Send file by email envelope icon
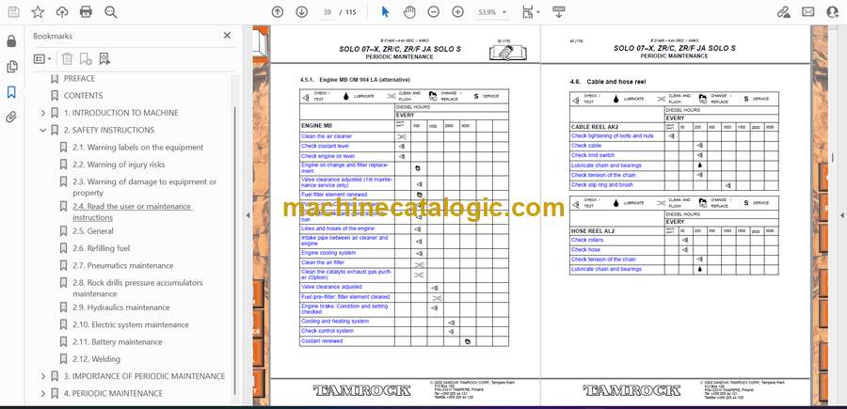 pyautogui.click(x=808, y=12)
